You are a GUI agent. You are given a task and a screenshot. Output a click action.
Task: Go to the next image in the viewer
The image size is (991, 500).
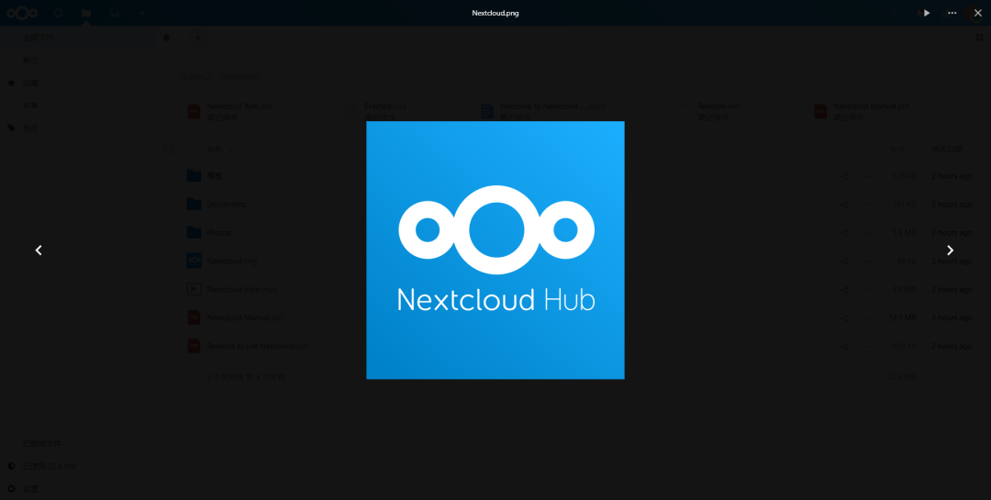[950, 250]
